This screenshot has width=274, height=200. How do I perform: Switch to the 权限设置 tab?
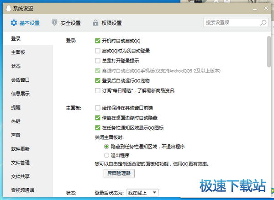click(x=107, y=23)
